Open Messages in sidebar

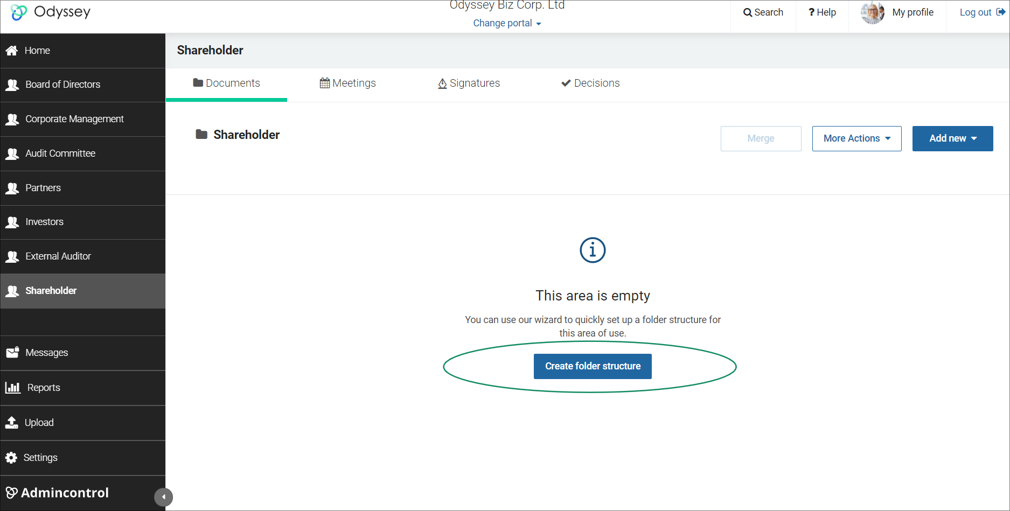pos(82,353)
